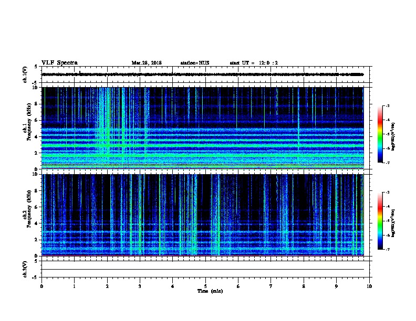416x321 pixels.
Task: Click the '1' tick label on time axis
Action: pyautogui.click(x=74, y=286)
